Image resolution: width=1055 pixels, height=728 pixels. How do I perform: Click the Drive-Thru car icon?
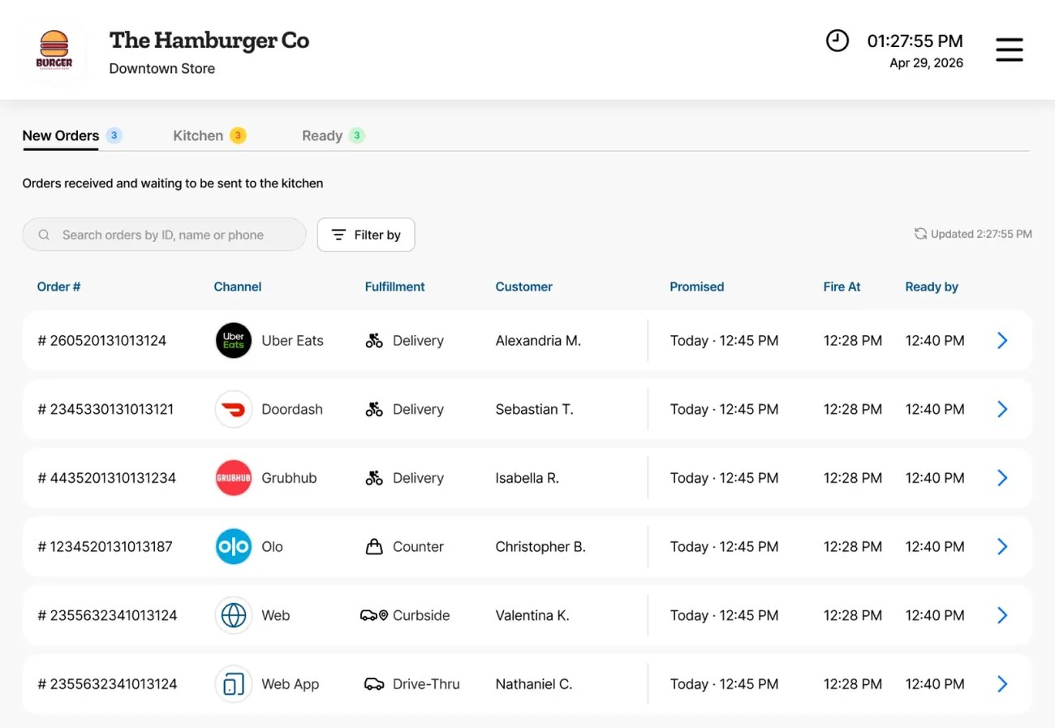tap(374, 684)
